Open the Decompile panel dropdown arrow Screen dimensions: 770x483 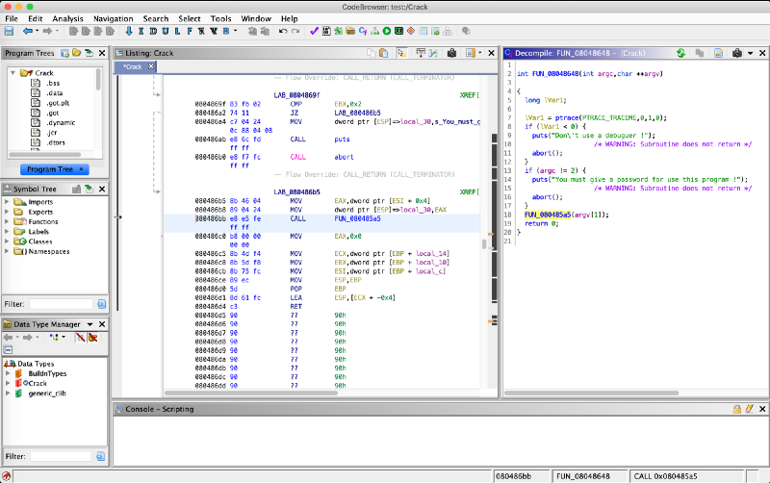click(750, 53)
